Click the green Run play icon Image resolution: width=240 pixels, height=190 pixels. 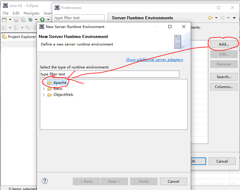coord(42,20)
